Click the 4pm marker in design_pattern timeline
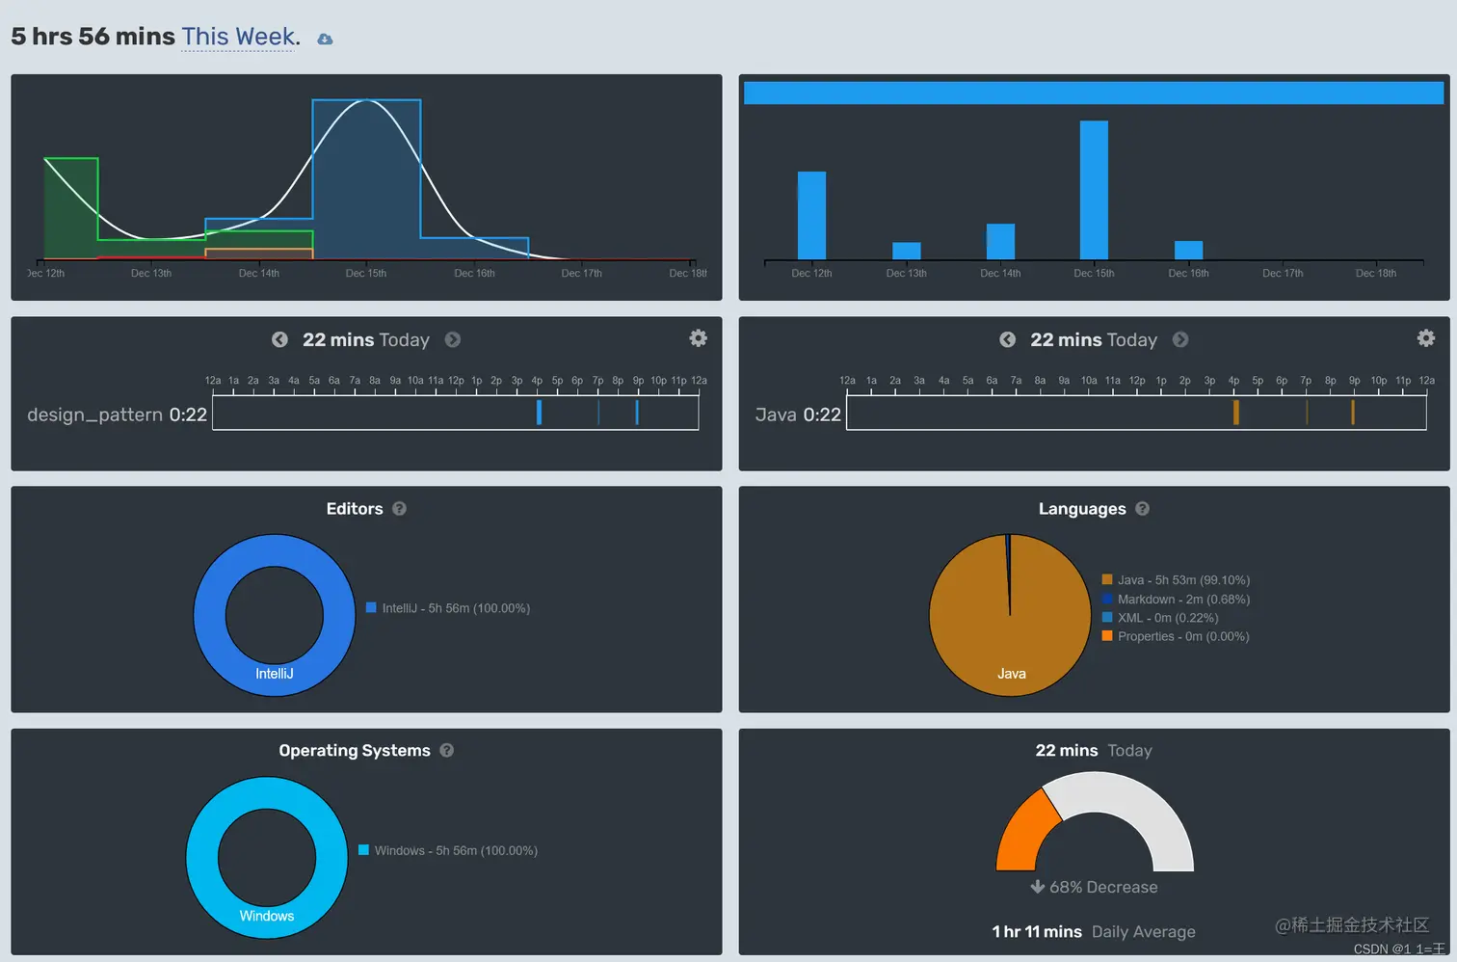Image resolution: width=1457 pixels, height=962 pixels. click(539, 413)
